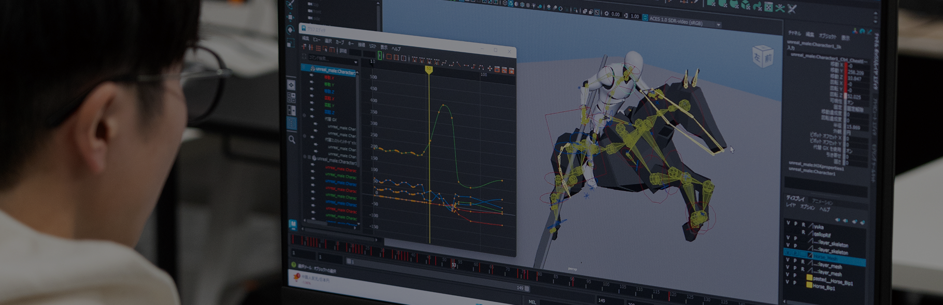Click the last layer-creation icon in layer editor
Screen dimensions: 943x305
[x=863, y=222]
